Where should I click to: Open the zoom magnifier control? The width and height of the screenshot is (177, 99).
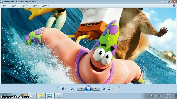pos(63,89)
